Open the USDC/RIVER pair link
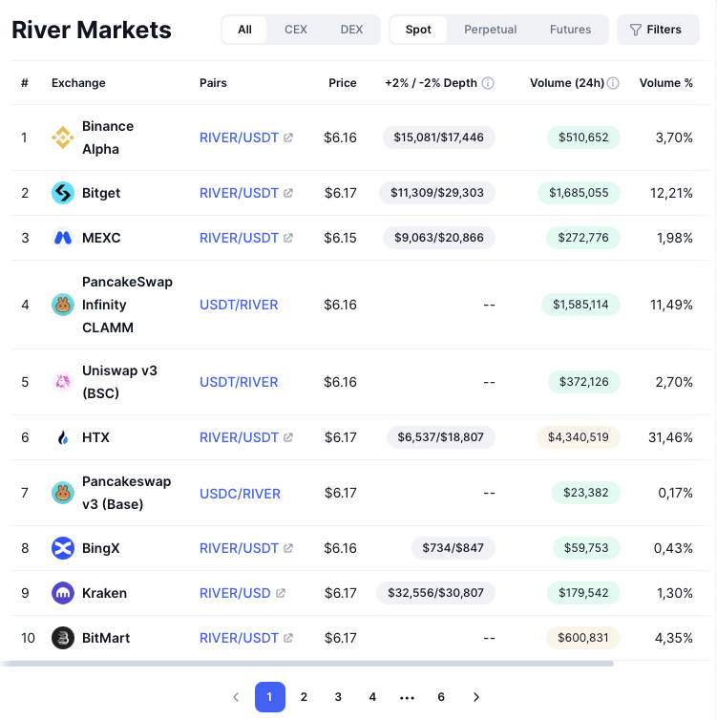Image resolution: width=717 pixels, height=720 pixels. (x=240, y=494)
